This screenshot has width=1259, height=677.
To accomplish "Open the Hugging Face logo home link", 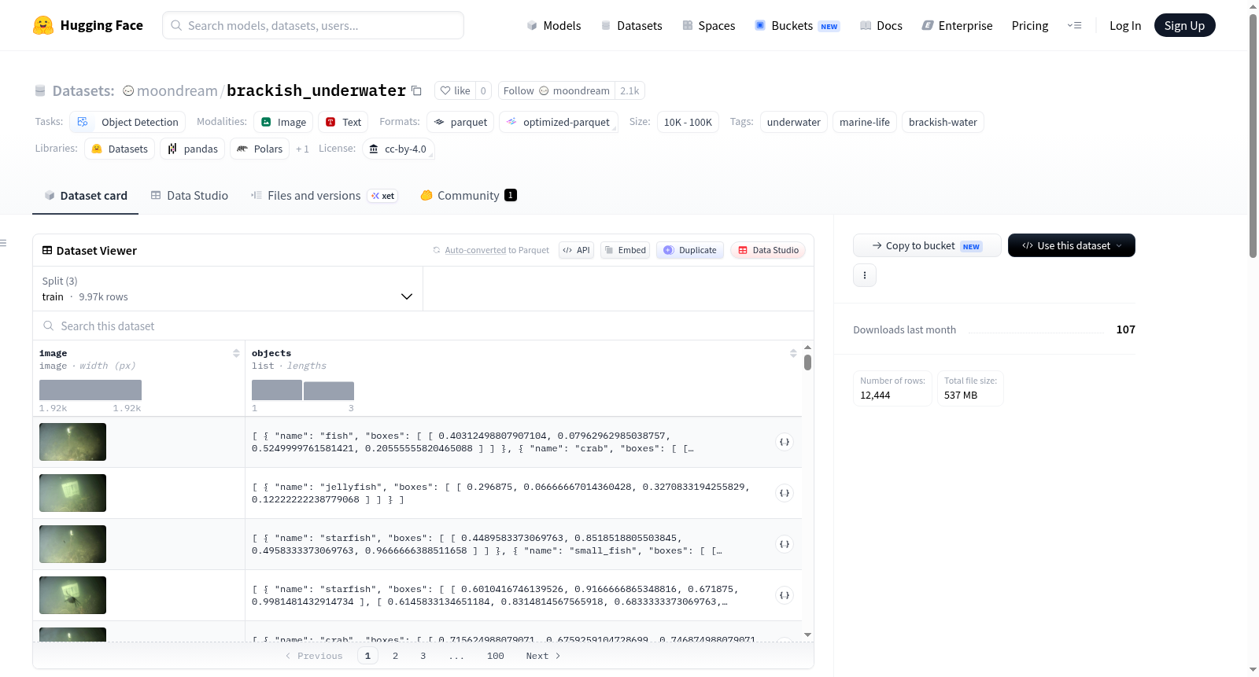I will click(x=88, y=25).
